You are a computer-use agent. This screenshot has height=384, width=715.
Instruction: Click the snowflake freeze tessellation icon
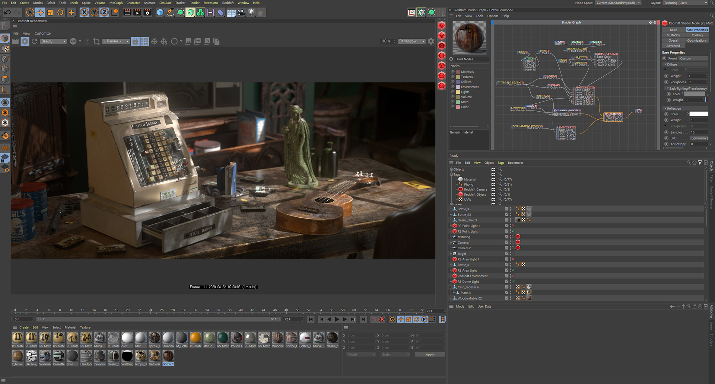(154, 41)
